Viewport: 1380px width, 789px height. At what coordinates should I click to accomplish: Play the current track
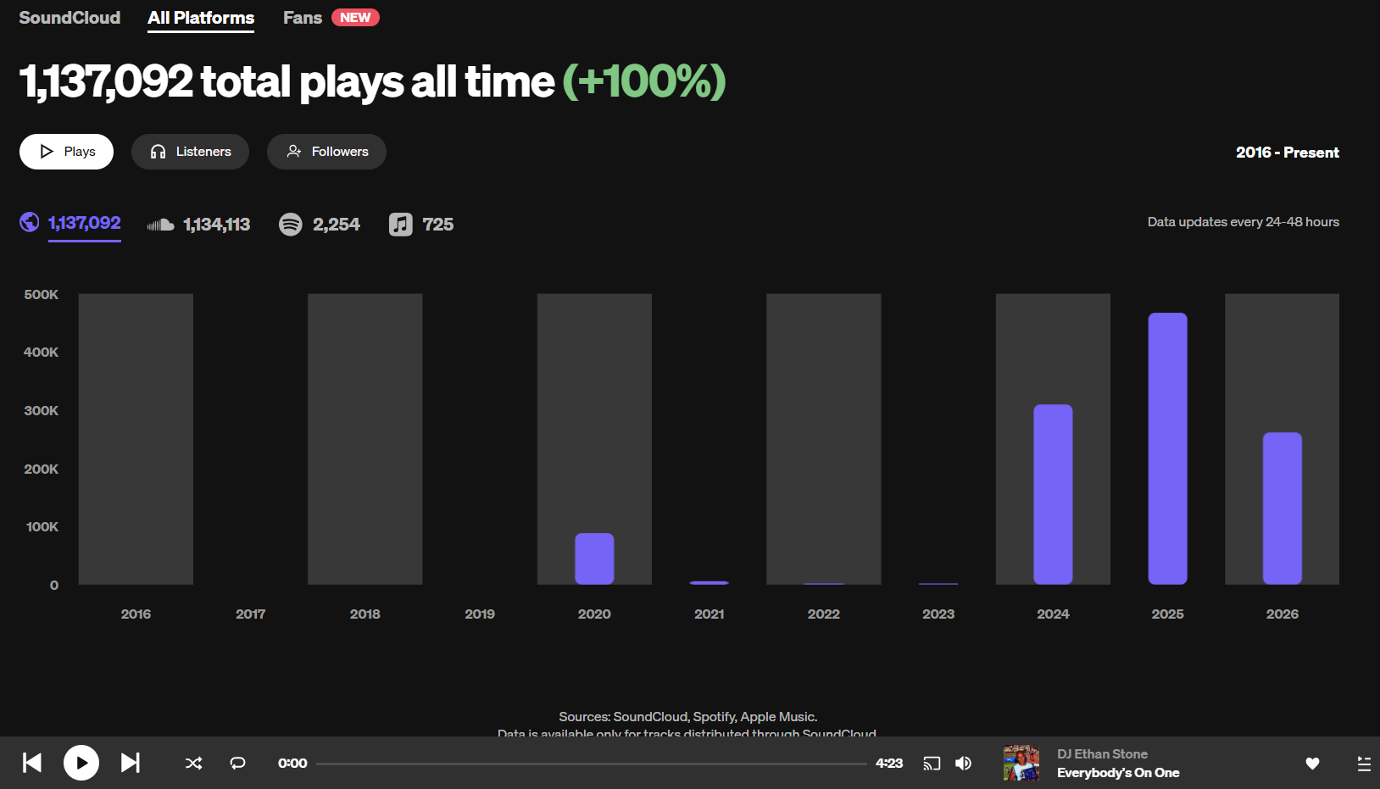(81, 763)
